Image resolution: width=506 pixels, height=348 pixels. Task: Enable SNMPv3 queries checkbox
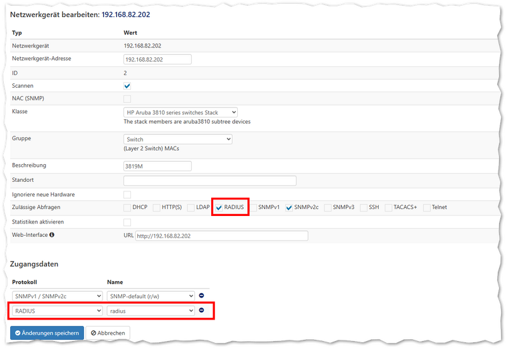[328, 208]
